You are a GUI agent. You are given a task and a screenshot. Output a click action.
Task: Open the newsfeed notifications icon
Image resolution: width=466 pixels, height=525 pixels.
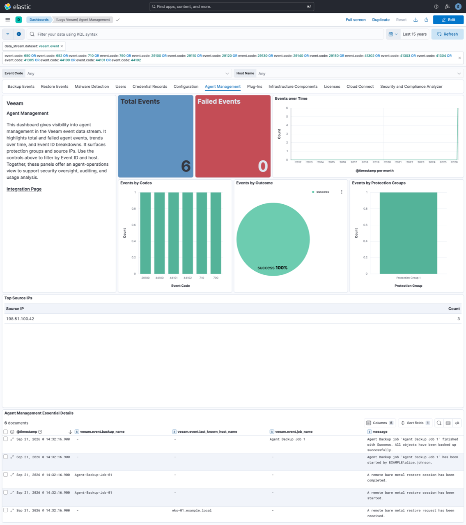[447, 7]
